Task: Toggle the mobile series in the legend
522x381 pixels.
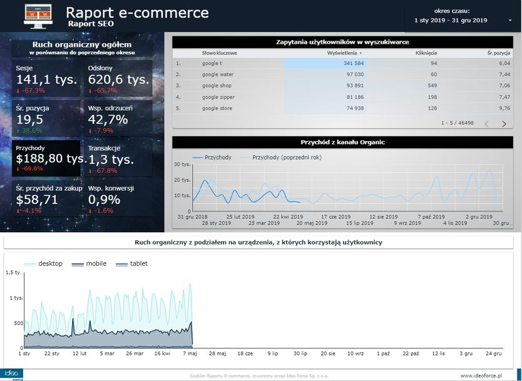Action: (x=91, y=264)
